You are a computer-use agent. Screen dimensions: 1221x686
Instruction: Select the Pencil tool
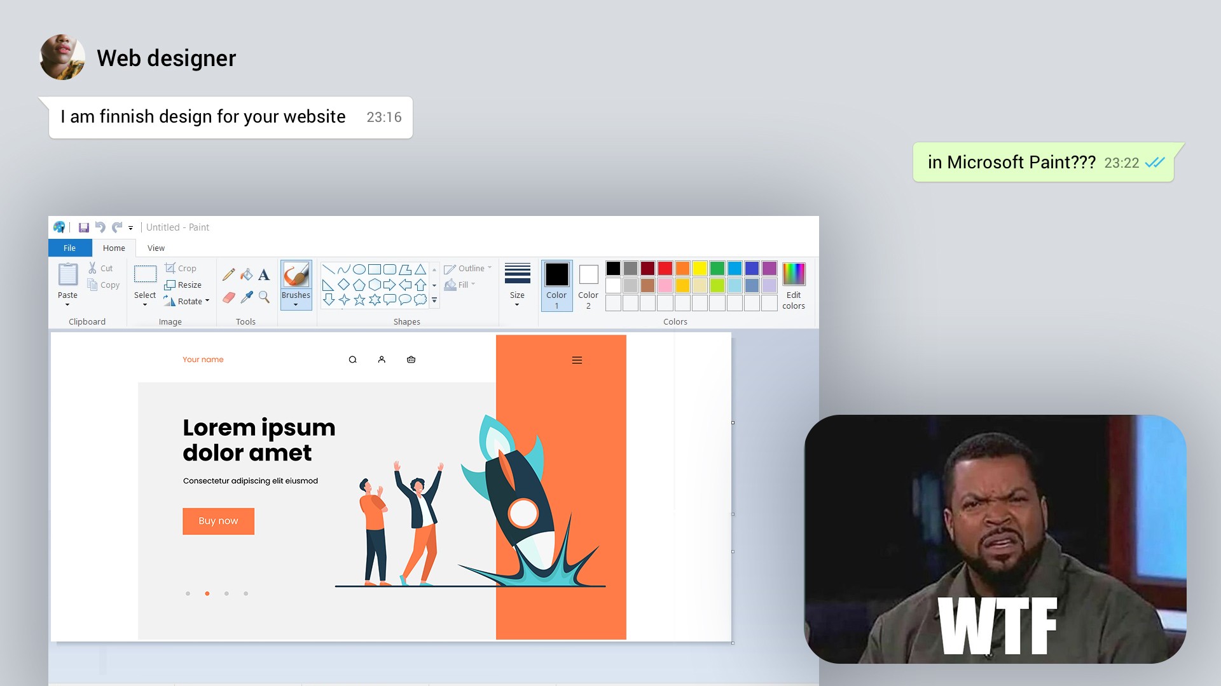click(229, 274)
